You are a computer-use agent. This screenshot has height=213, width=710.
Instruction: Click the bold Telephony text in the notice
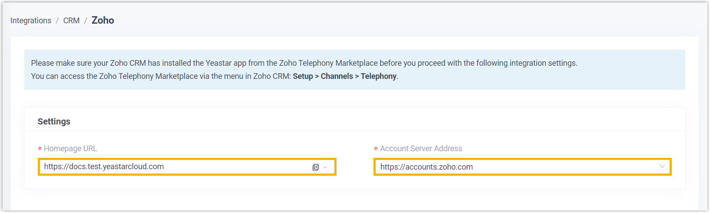pyautogui.click(x=378, y=76)
